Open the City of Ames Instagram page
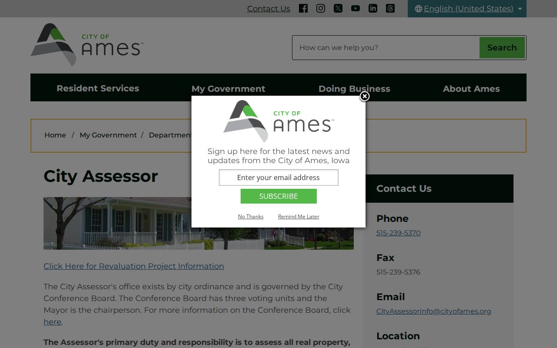The height and width of the screenshot is (348, 557). coord(321,8)
